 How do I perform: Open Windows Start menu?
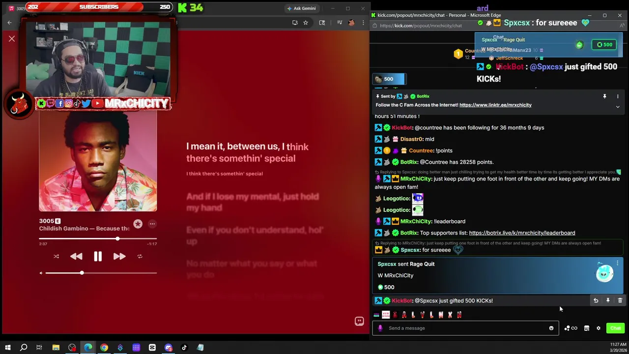pyautogui.click(x=7, y=348)
